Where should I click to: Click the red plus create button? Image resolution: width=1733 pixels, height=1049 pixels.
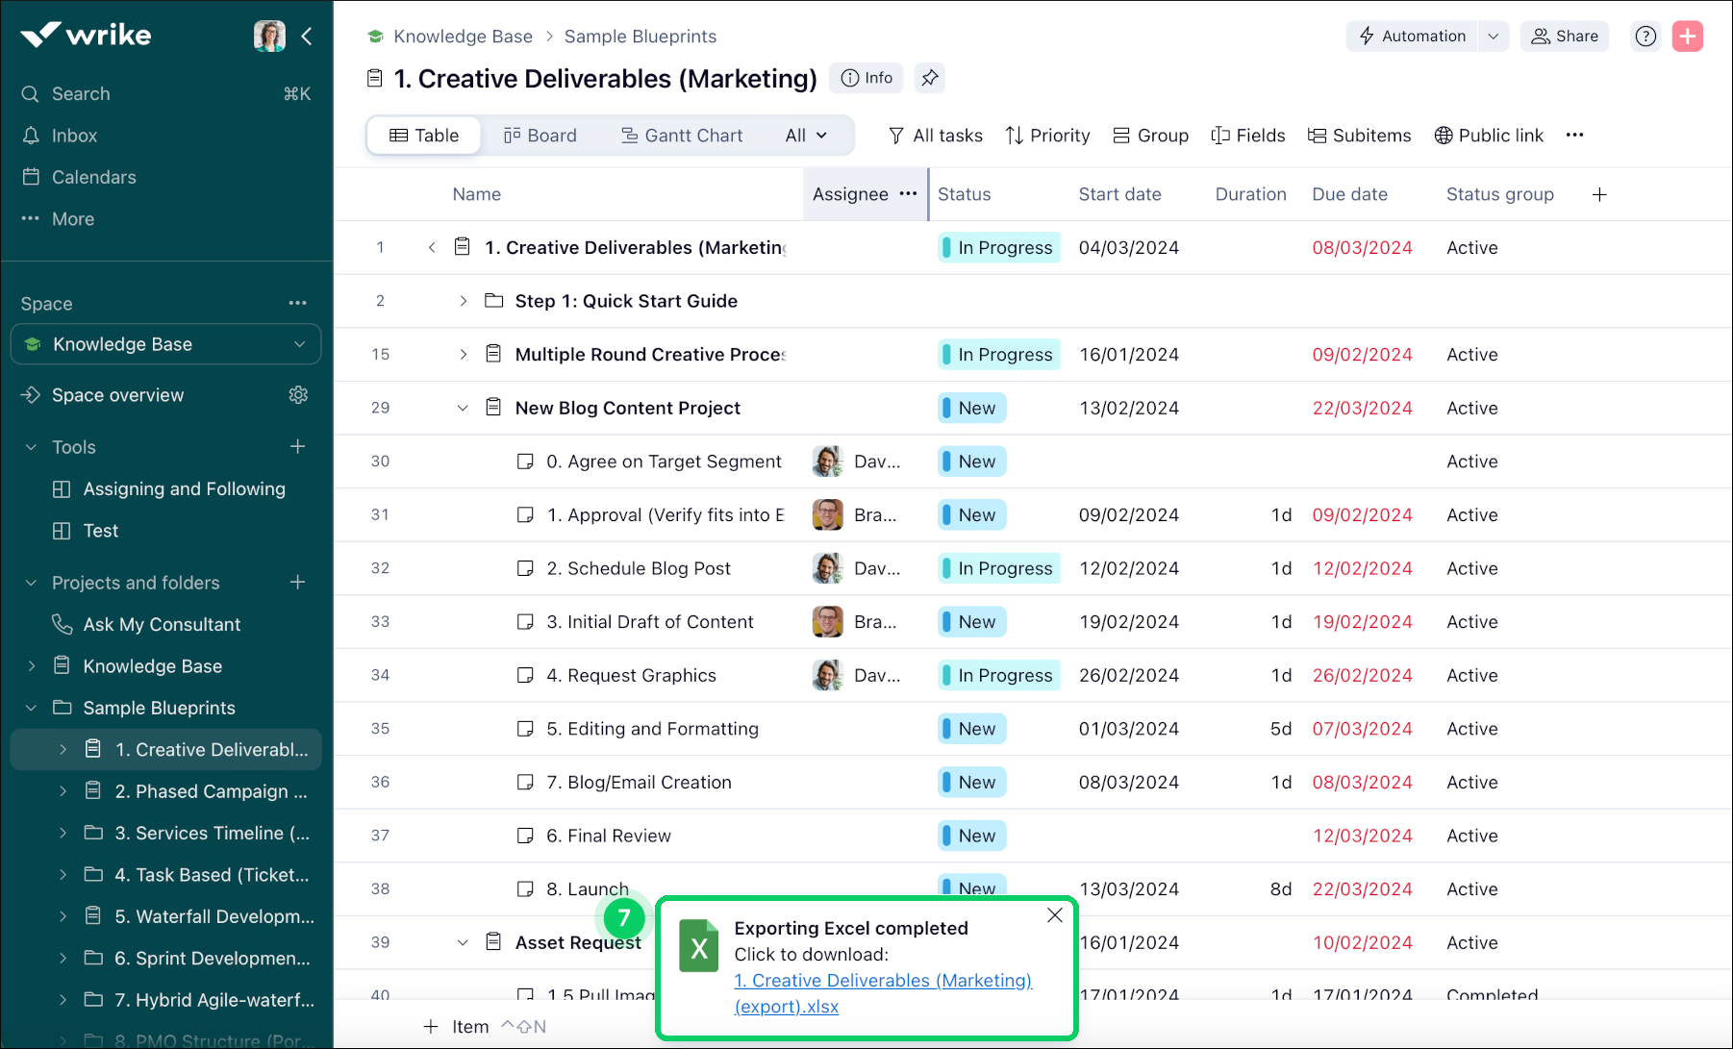point(1687,37)
